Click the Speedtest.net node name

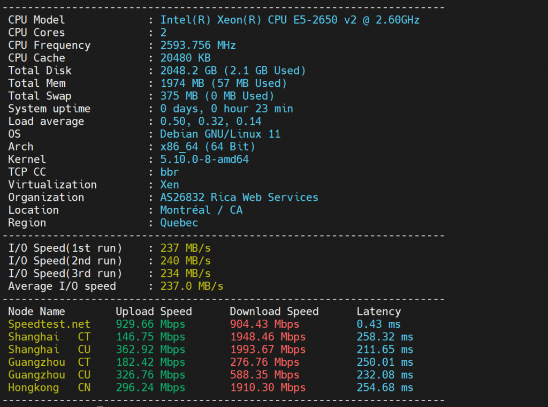coord(49,324)
